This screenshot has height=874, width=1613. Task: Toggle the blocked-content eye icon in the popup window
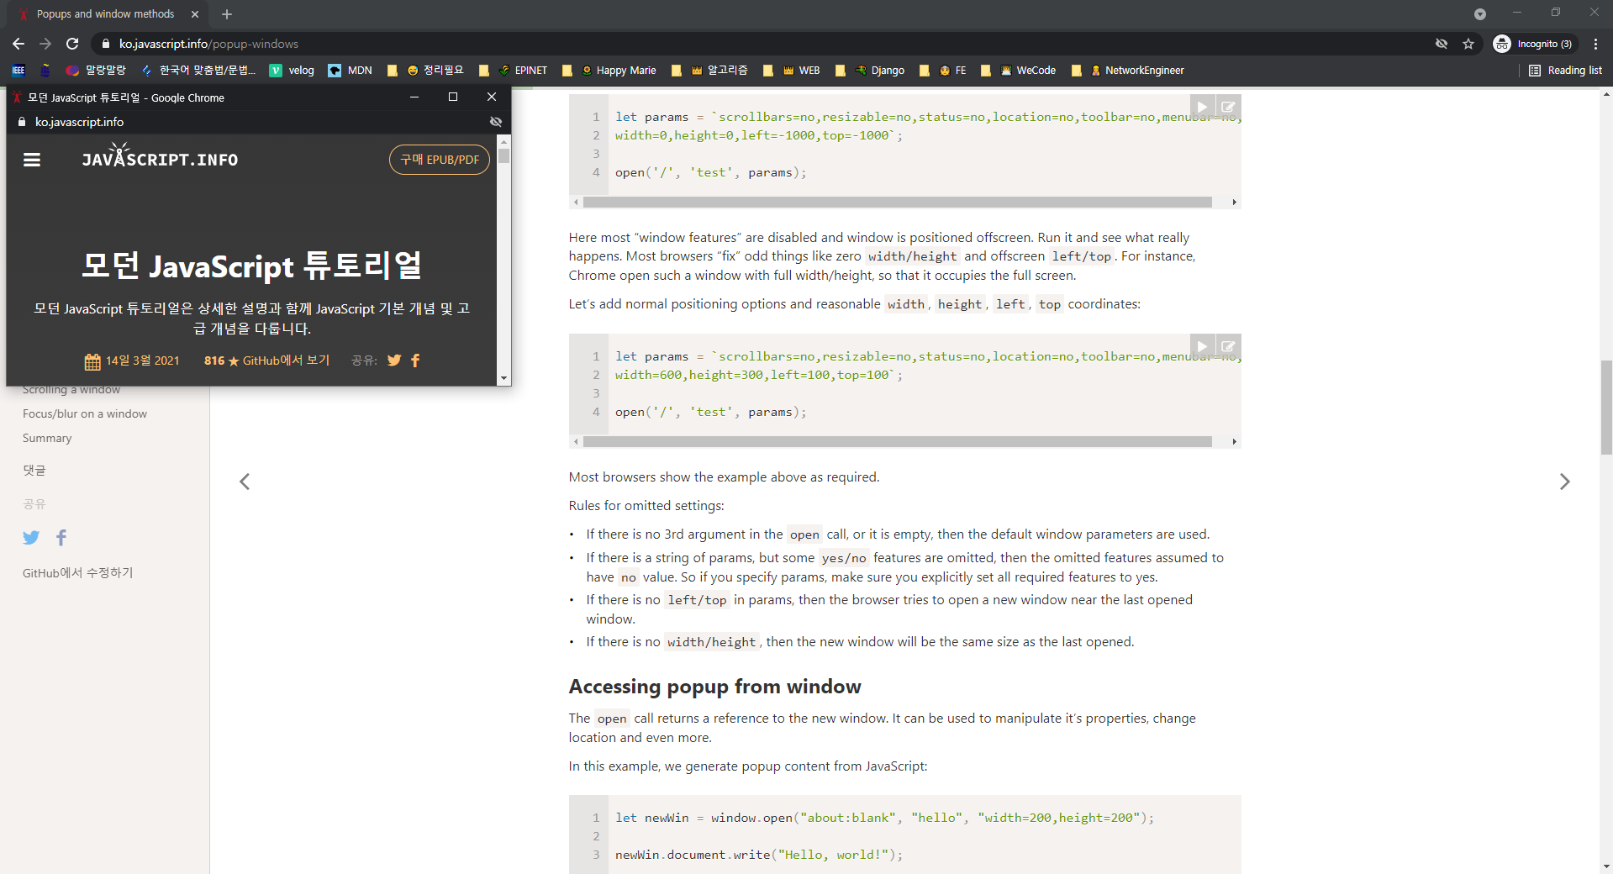coord(495,122)
